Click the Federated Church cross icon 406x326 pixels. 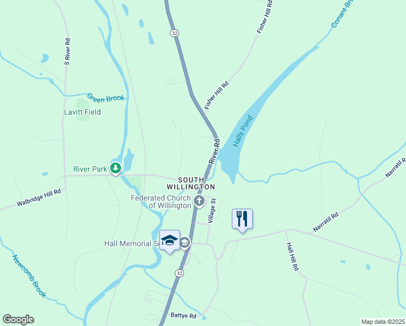pyautogui.click(x=199, y=202)
